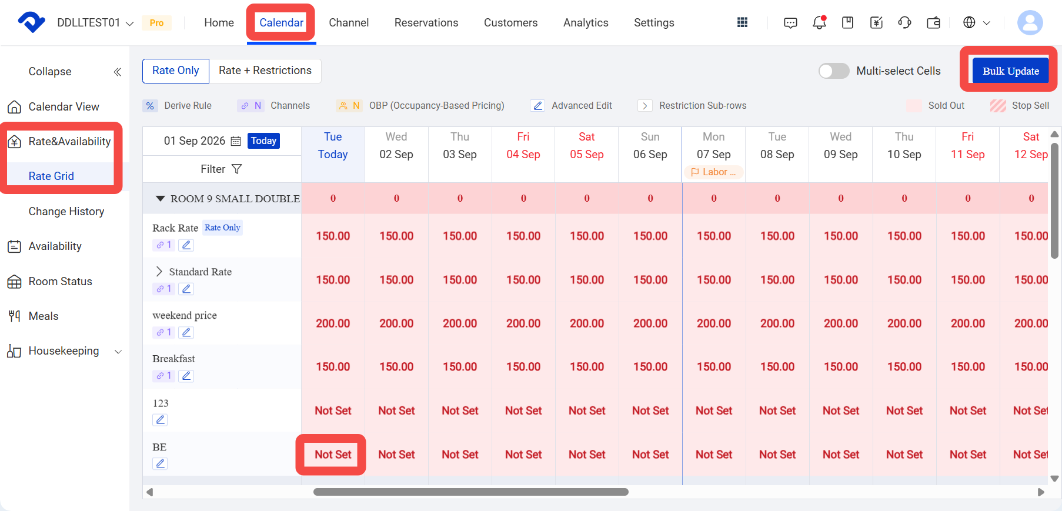
Task: Switch to the Reservations tab
Action: pos(426,23)
